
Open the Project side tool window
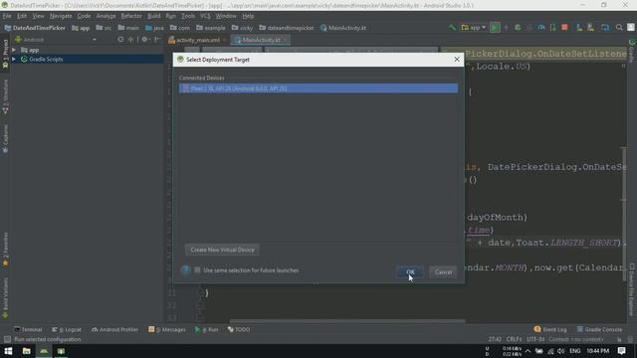click(5, 53)
